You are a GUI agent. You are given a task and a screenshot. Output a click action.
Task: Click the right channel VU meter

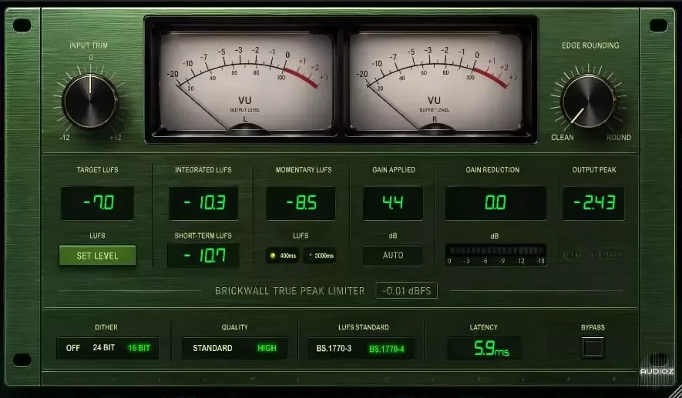click(x=435, y=82)
